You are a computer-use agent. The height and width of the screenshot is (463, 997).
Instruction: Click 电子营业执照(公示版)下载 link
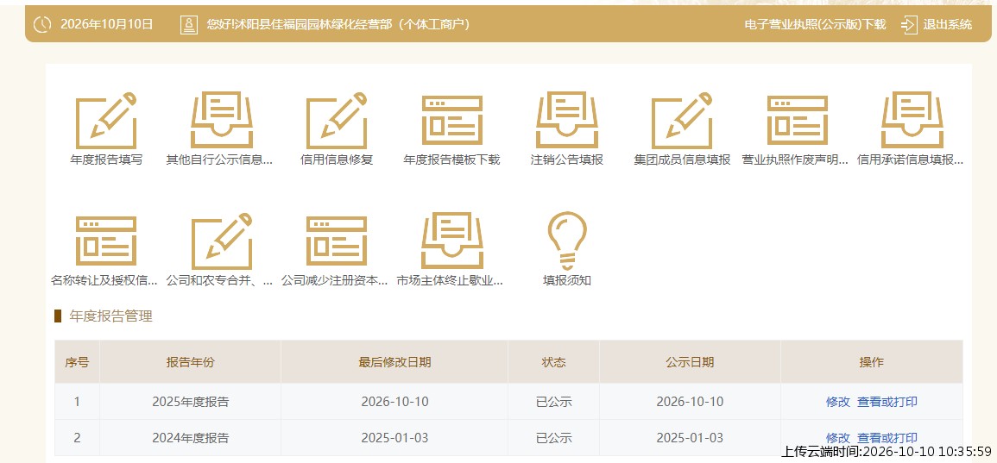pos(815,25)
